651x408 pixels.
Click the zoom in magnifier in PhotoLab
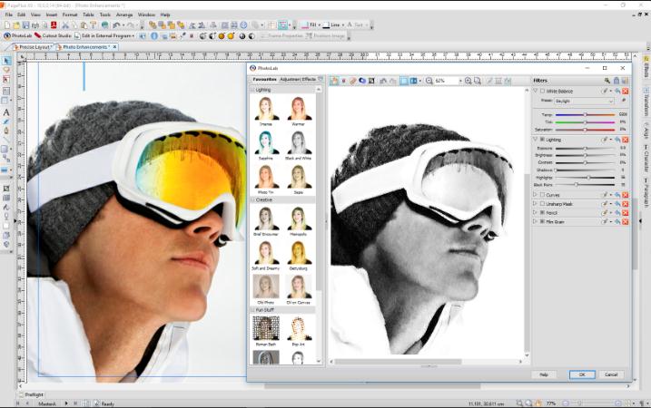(x=469, y=81)
